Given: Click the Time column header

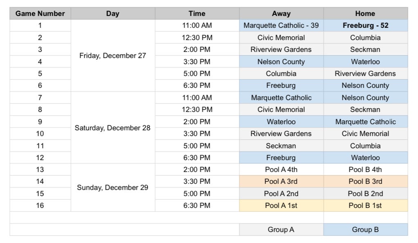Looking at the screenshot, I should (x=197, y=13).
